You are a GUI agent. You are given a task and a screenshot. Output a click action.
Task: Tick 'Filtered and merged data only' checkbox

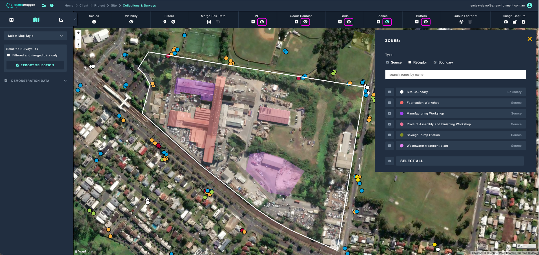(x=8, y=55)
